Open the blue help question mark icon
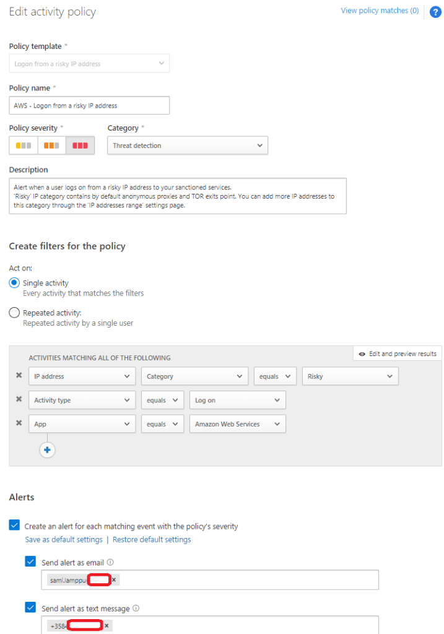This screenshot has width=444, height=634. pos(435,12)
